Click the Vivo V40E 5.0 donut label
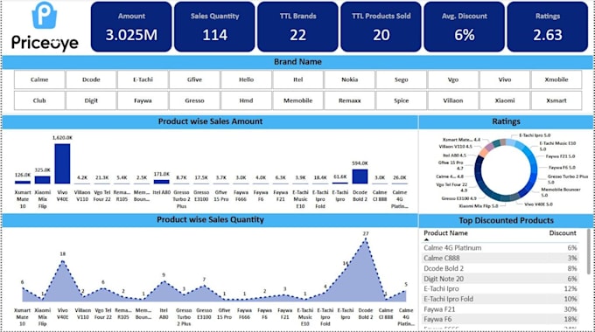Screen dimensions: 595x332 (538, 204)
